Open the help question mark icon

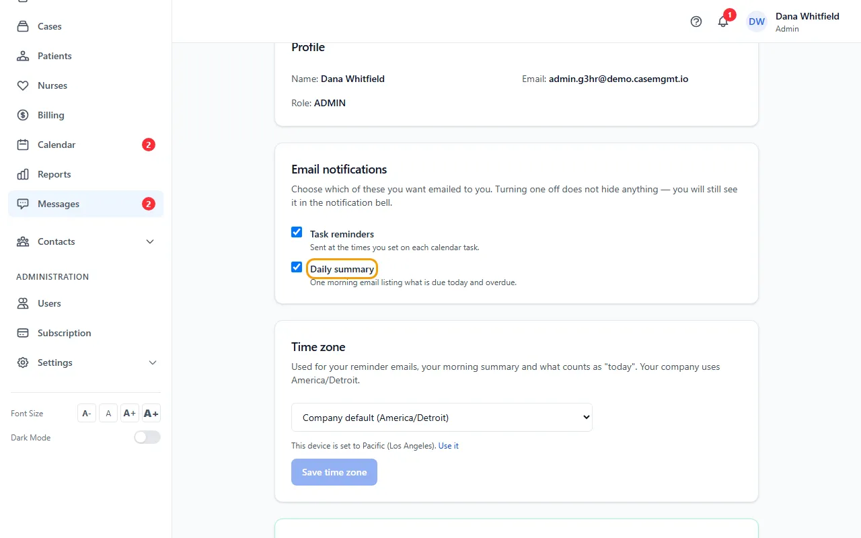[x=696, y=22]
